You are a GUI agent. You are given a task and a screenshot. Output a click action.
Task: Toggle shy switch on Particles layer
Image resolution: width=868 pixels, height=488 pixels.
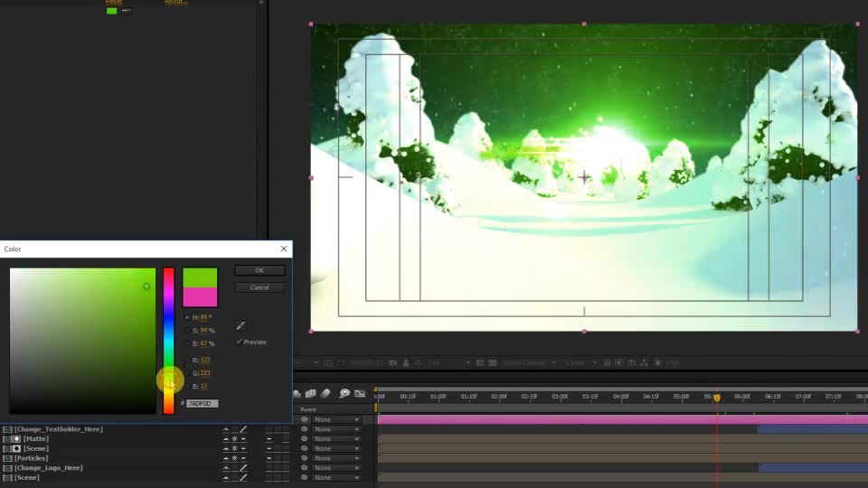coord(226,458)
